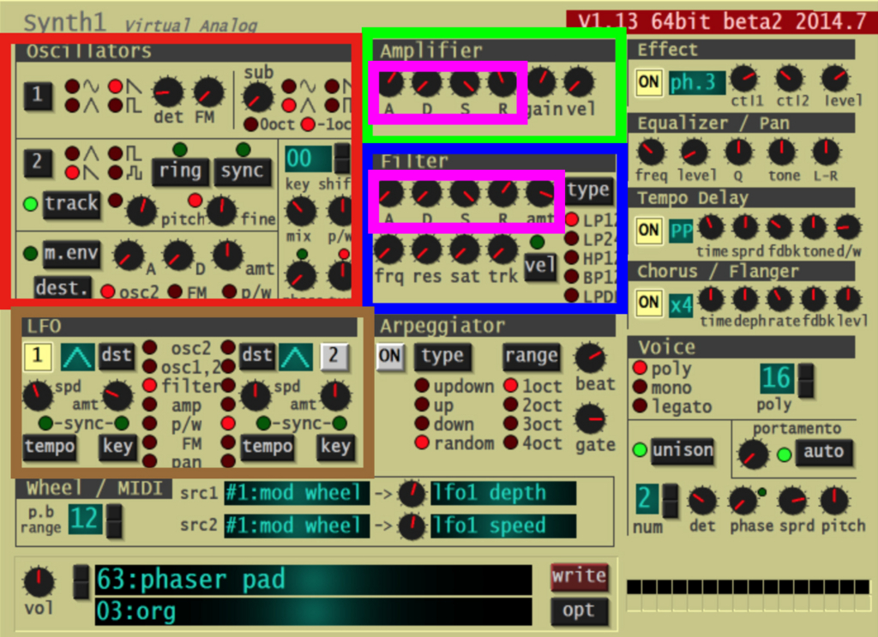Click the unison pitch knob

[x=835, y=501]
